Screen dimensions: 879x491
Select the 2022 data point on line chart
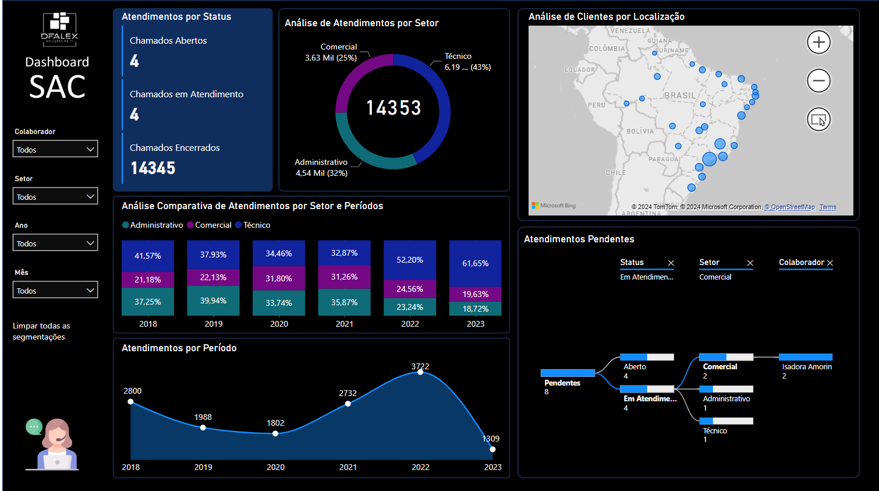(420, 372)
